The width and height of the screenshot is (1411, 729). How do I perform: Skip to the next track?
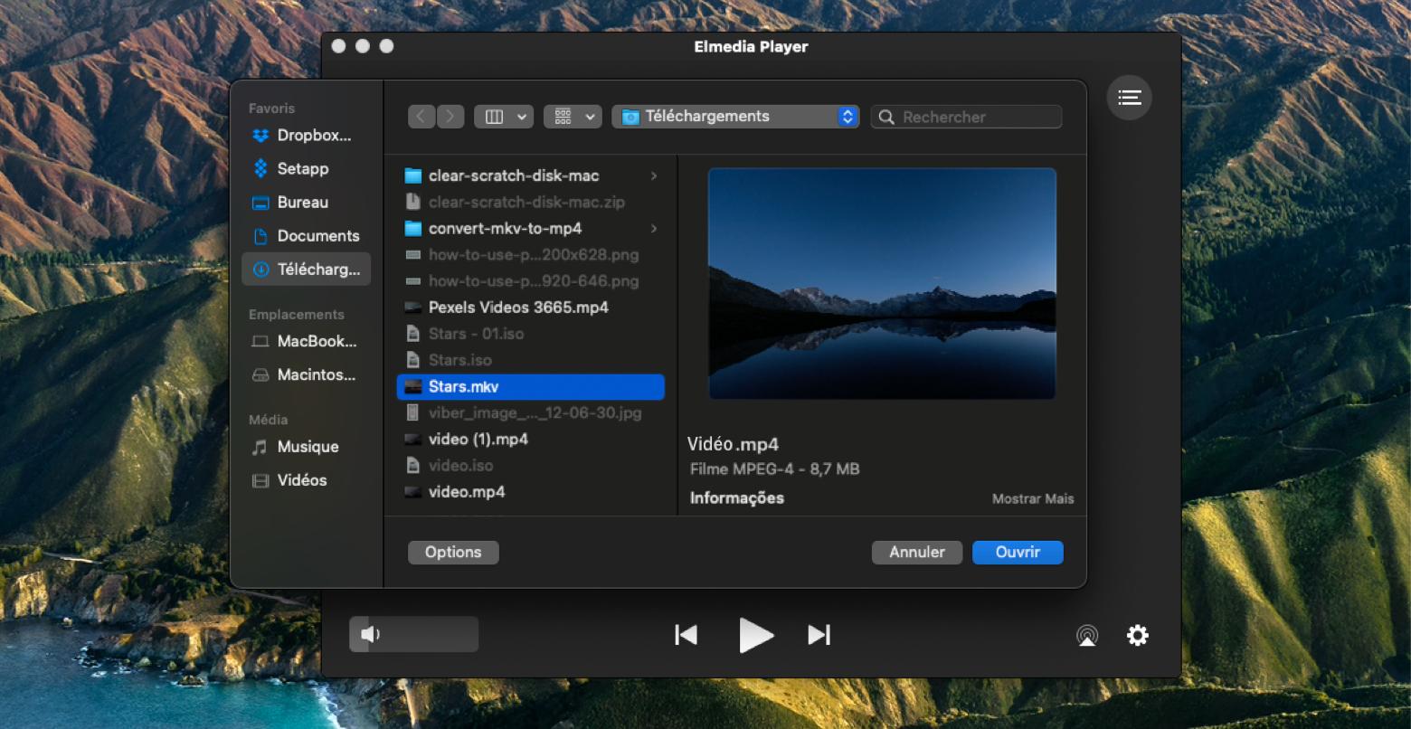pos(819,635)
